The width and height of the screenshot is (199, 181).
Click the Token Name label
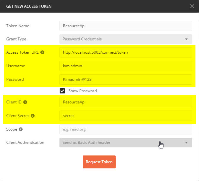coord(18,26)
